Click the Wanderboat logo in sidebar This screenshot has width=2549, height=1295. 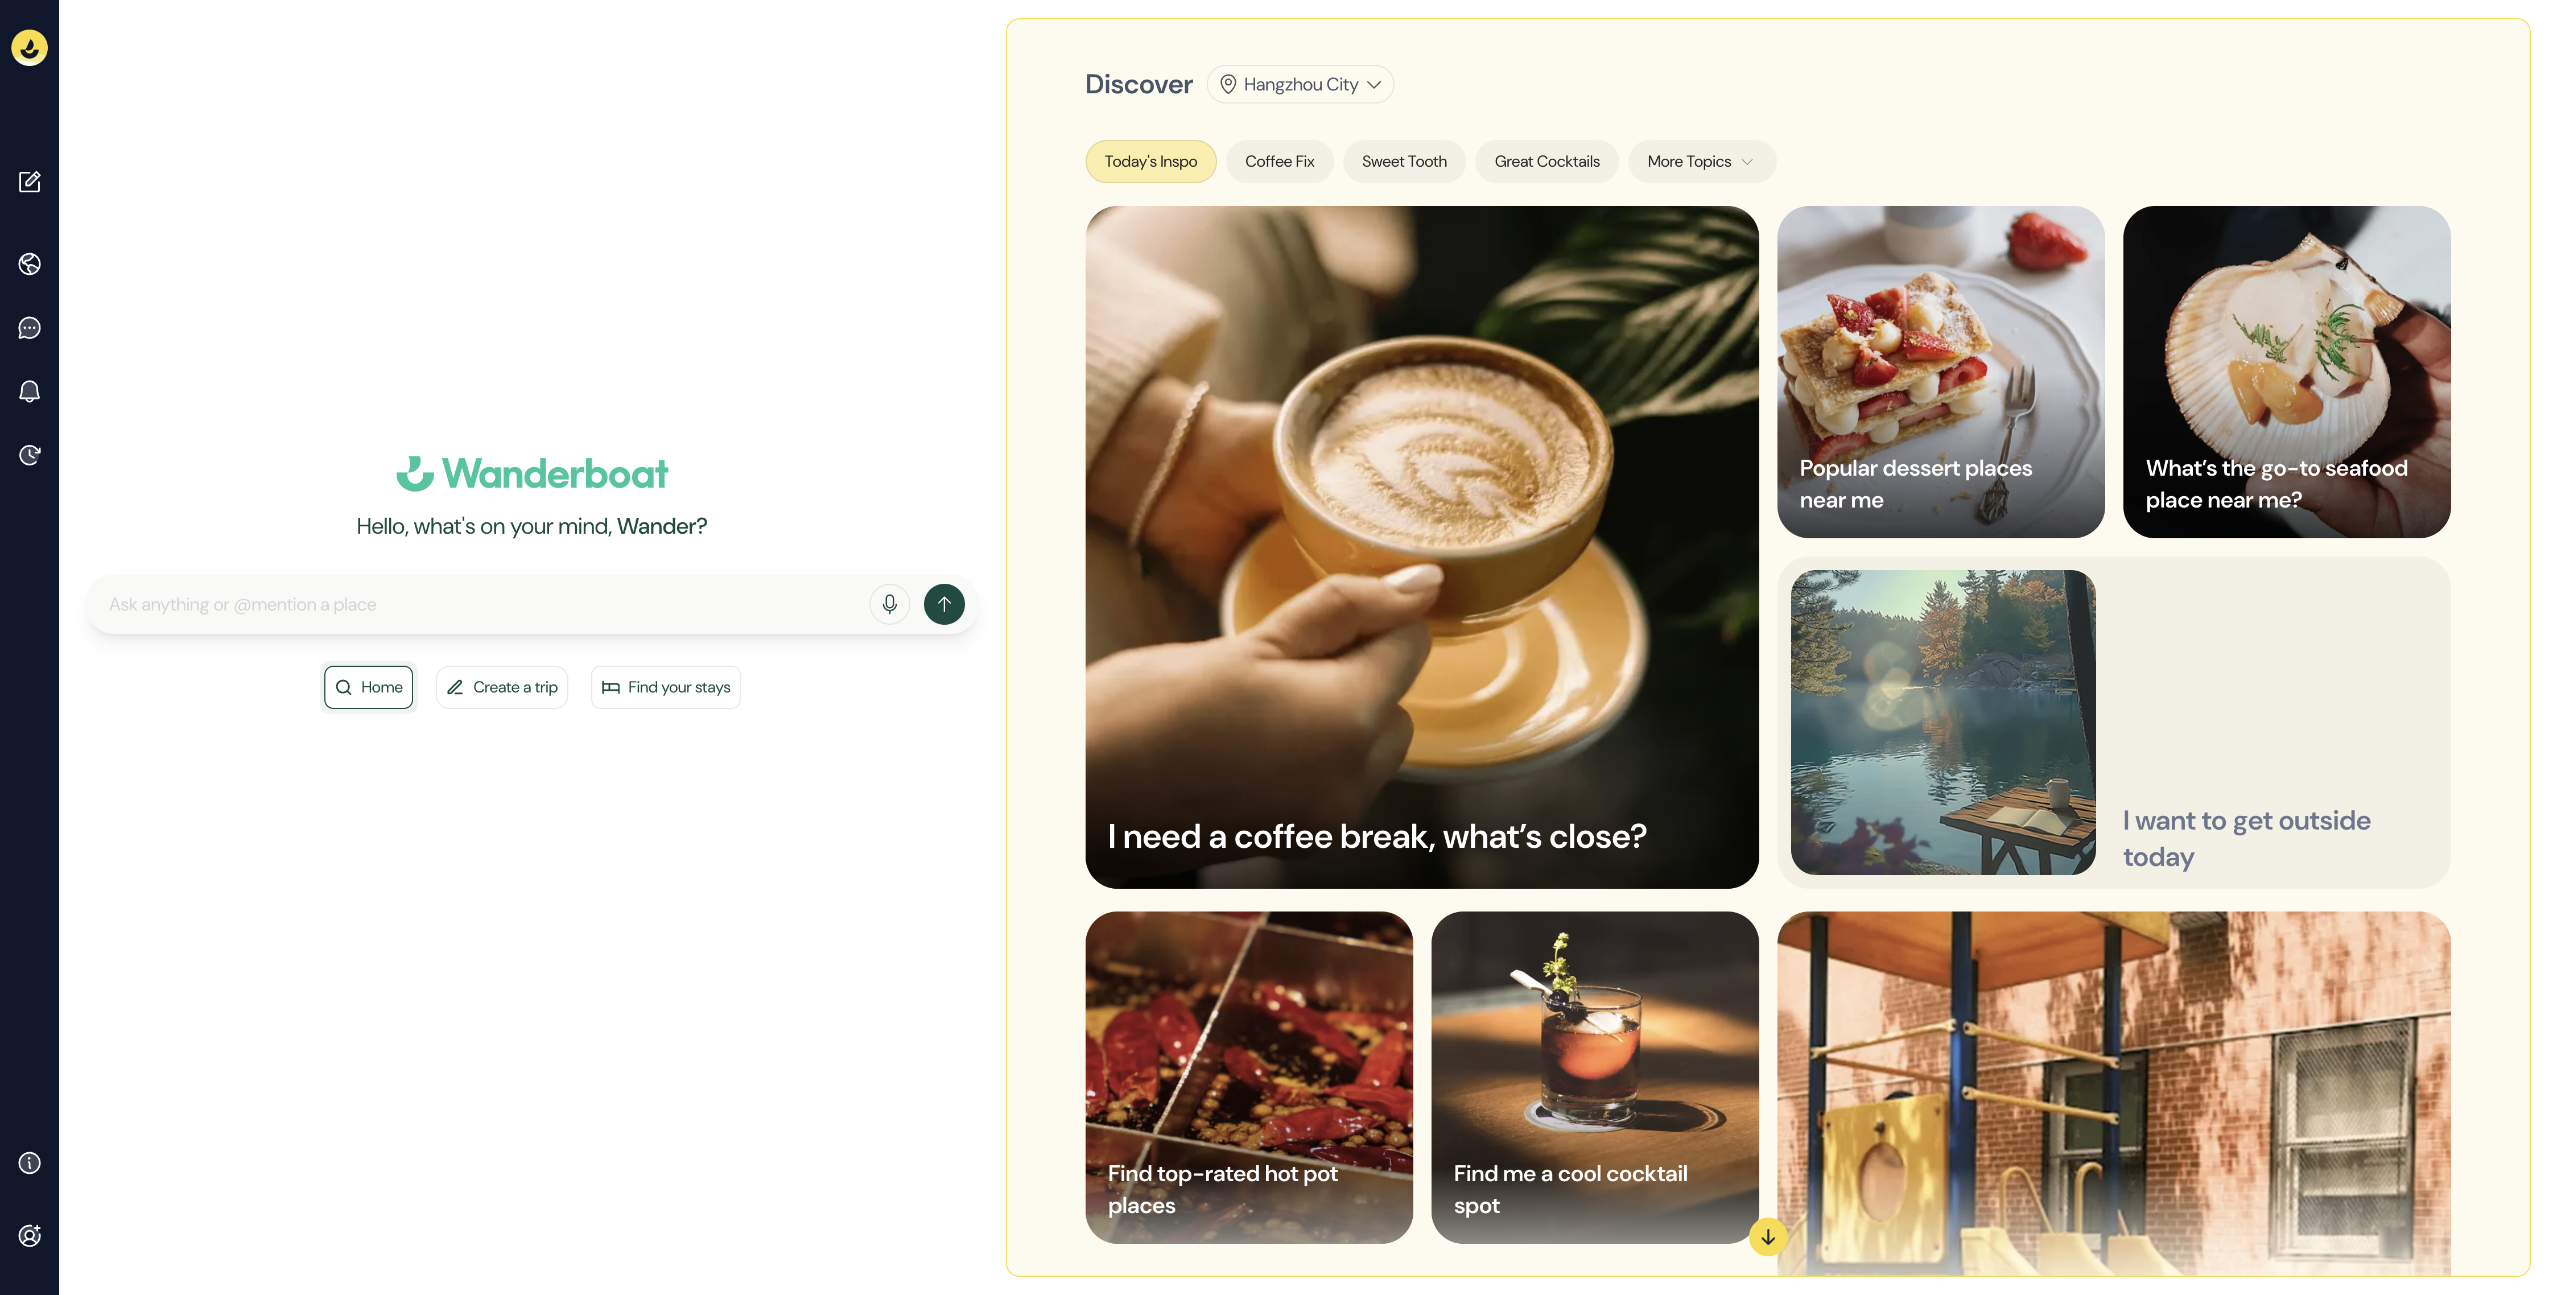pyautogui.click(x=30, y=47)
